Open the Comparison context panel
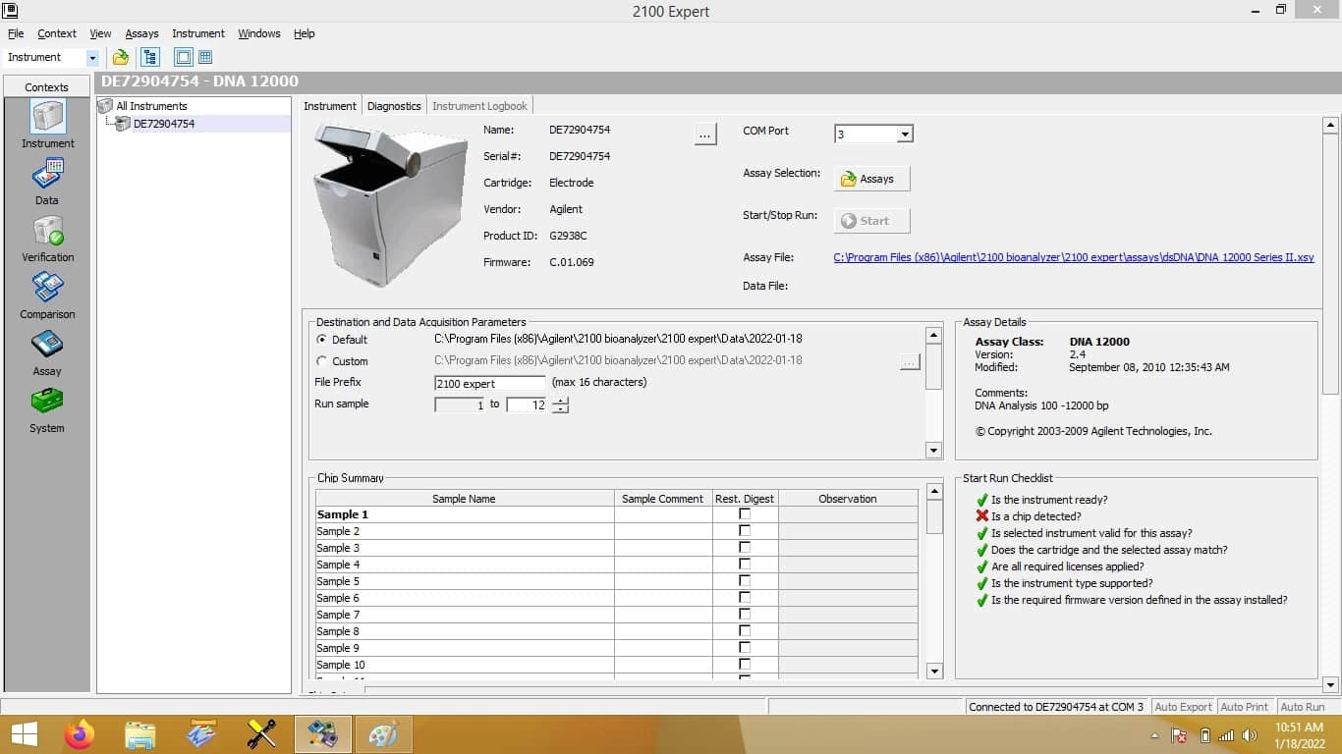This screenshot has height=754, width=1342. (46, 291)
